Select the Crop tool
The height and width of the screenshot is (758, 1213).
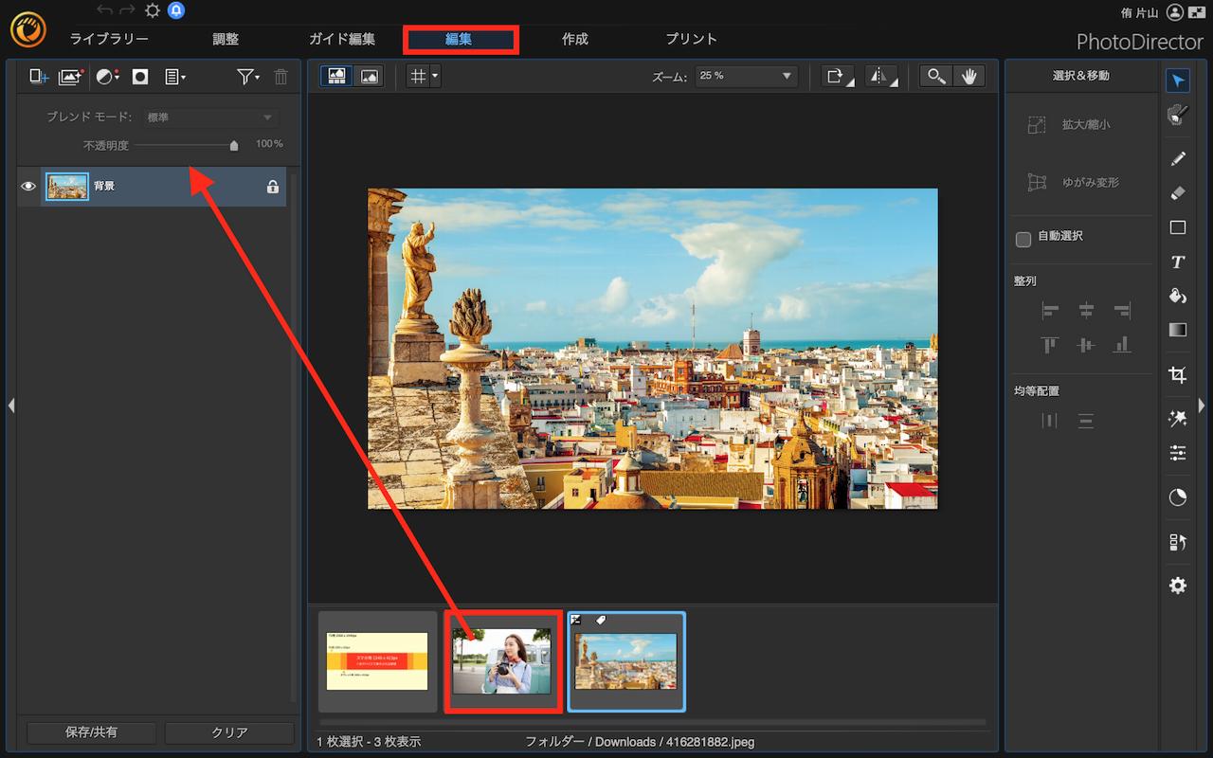point(1178,375)
